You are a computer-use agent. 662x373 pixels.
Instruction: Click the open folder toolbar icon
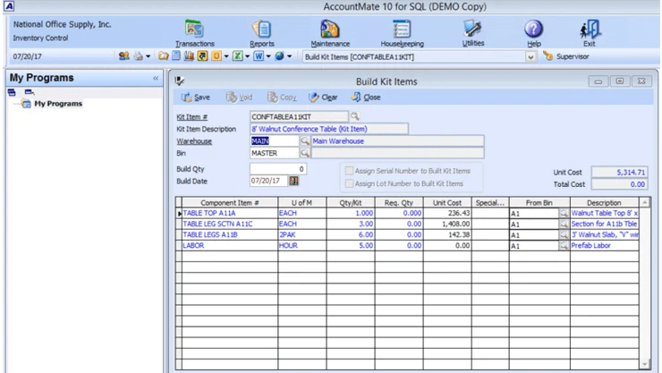tap(164, 55)
